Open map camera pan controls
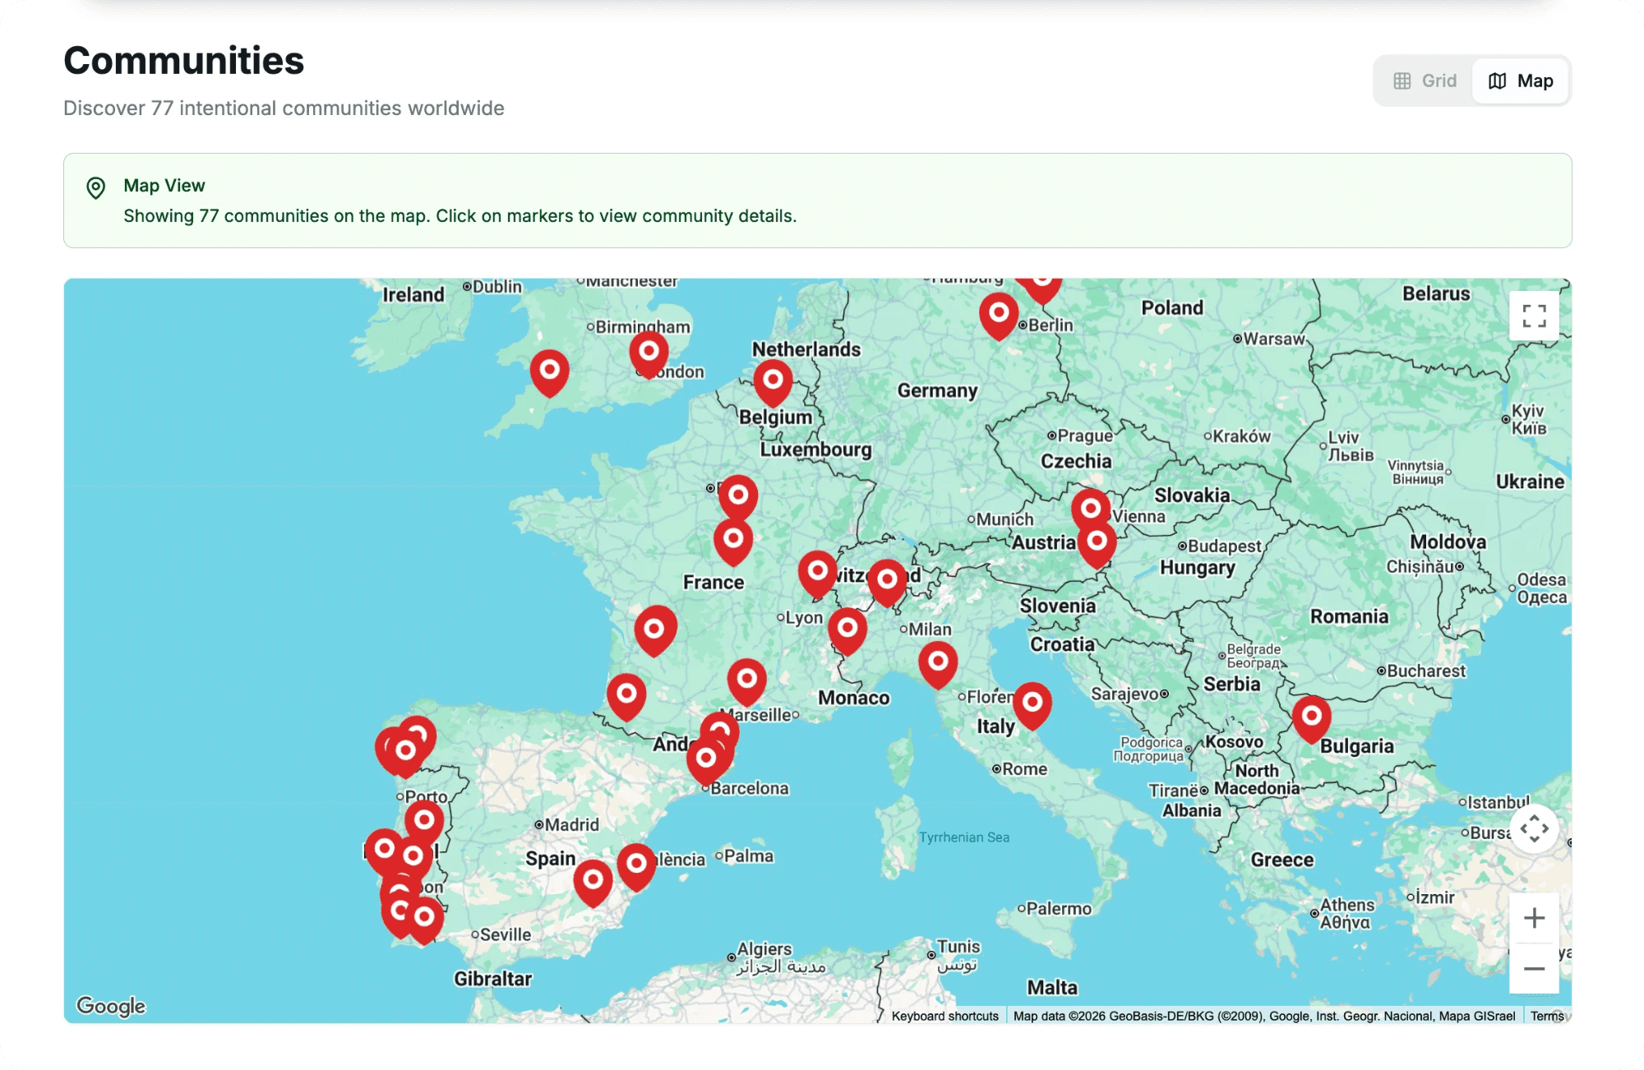Image resolution: width=1644 pixels, height=1070 pixels. pyautogui.click(x=1534, y=829)
